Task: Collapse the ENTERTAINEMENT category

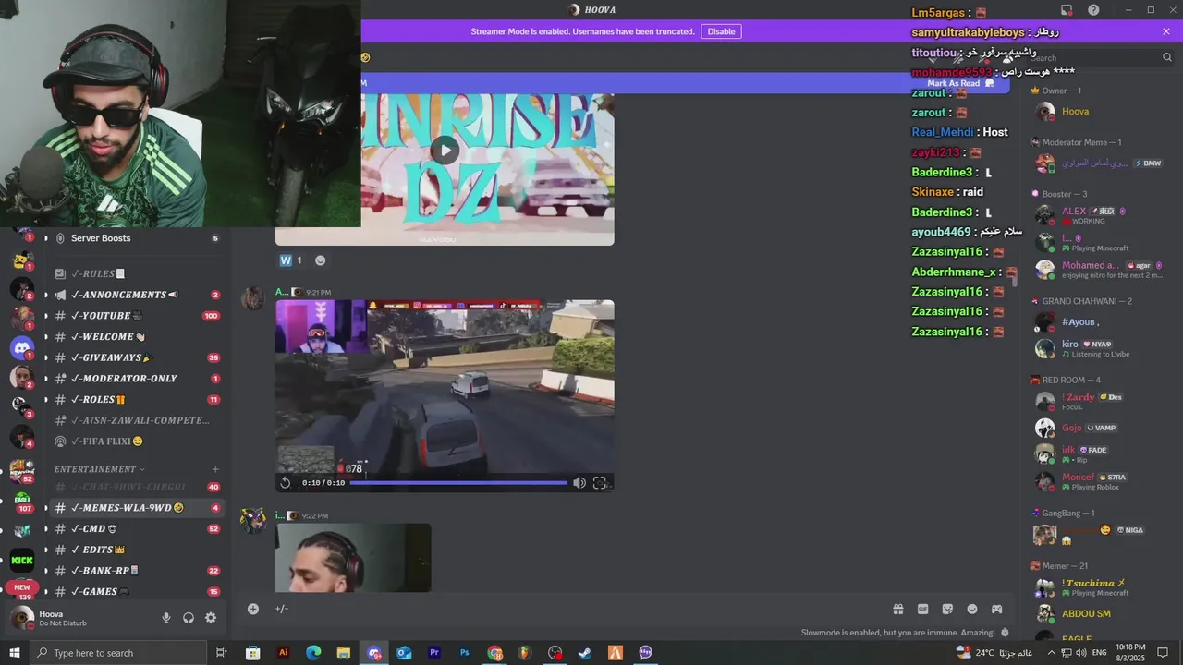Action: click(x=100, y=469)
